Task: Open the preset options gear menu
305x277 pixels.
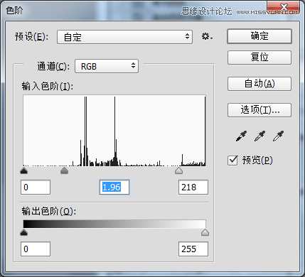Action: (x=207, y=37)
